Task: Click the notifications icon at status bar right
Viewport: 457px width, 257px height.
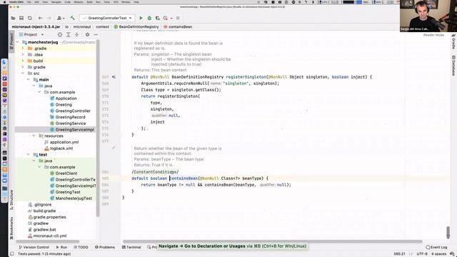Action: coord(452,254)
